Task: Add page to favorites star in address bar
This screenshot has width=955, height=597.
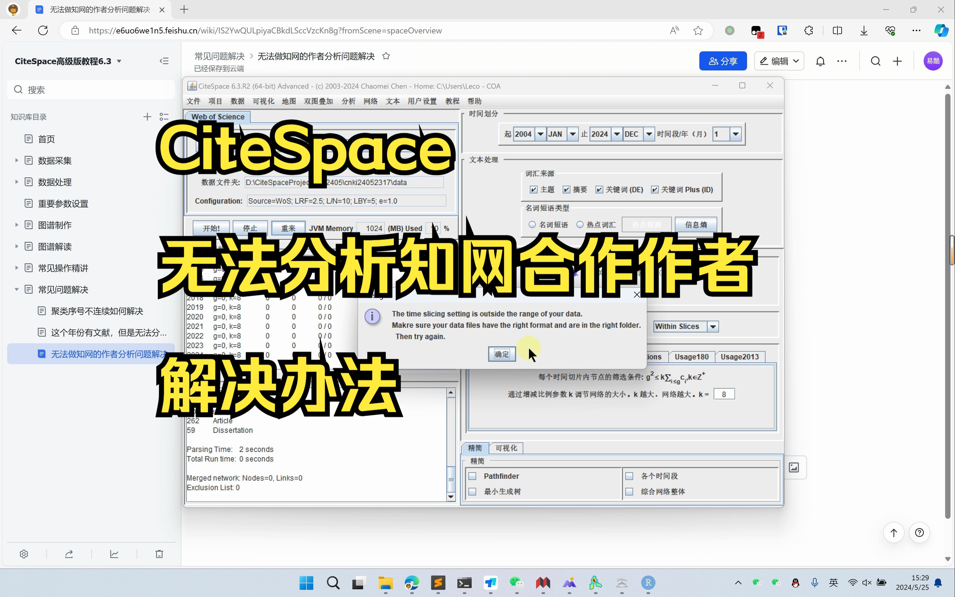Action: (698, 30)
